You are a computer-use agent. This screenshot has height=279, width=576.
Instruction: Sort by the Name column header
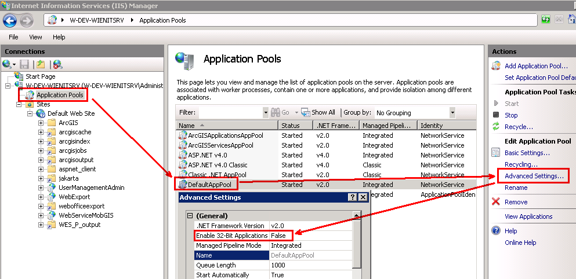[227, 126]
